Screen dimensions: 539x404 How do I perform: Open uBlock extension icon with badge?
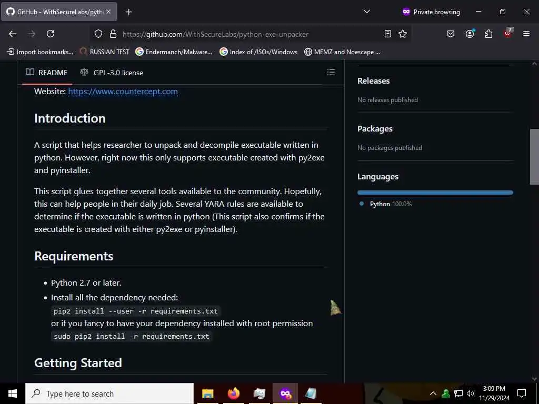click(x=508, y=33)
